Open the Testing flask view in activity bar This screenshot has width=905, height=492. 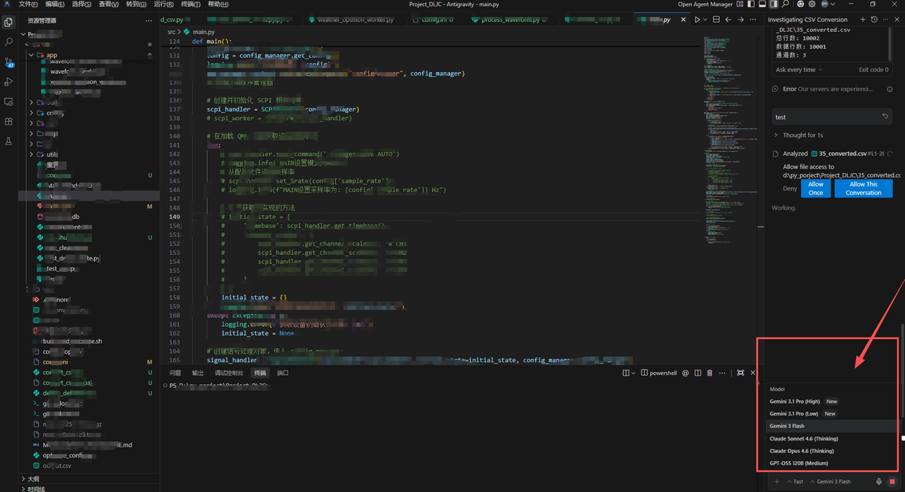point(8,141)
